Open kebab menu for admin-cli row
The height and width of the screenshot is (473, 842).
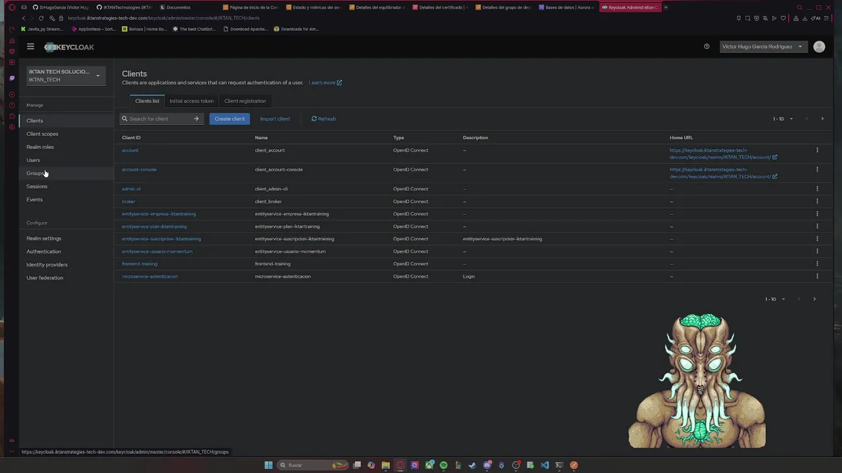pos(817,189)
